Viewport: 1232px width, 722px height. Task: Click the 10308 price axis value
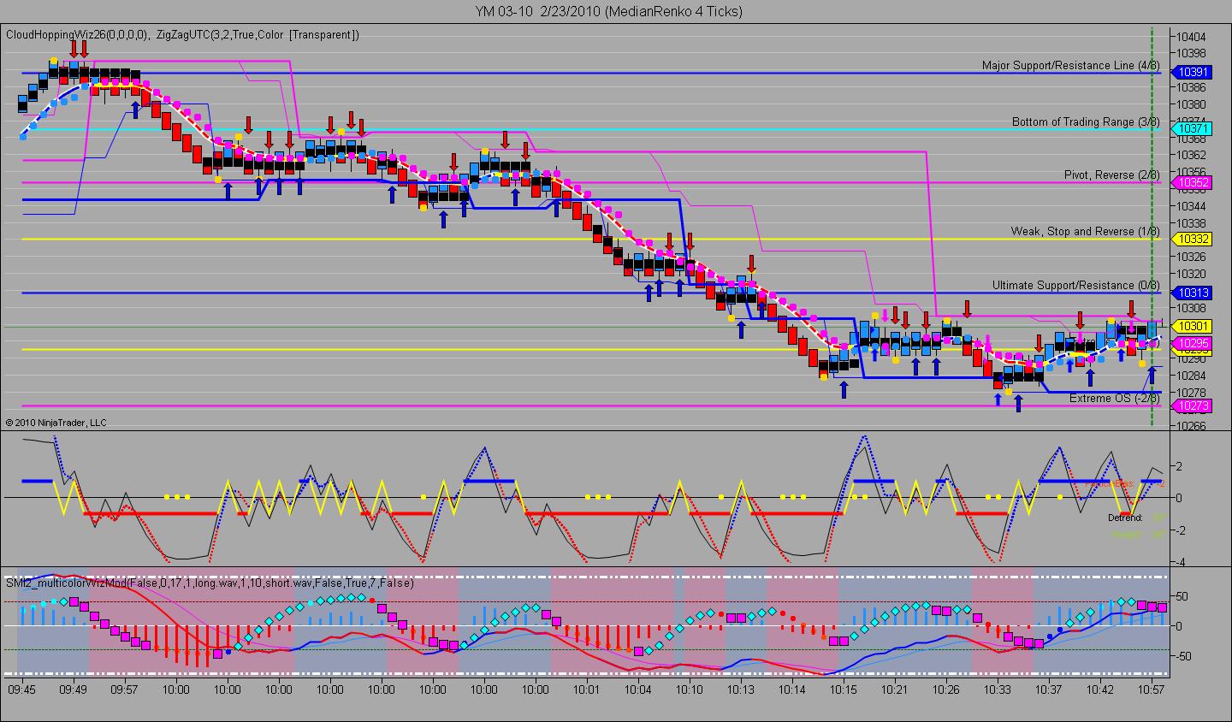pos(1191,307)
